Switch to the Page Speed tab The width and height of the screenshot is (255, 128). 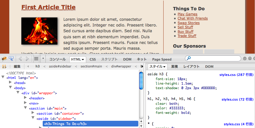161,59
